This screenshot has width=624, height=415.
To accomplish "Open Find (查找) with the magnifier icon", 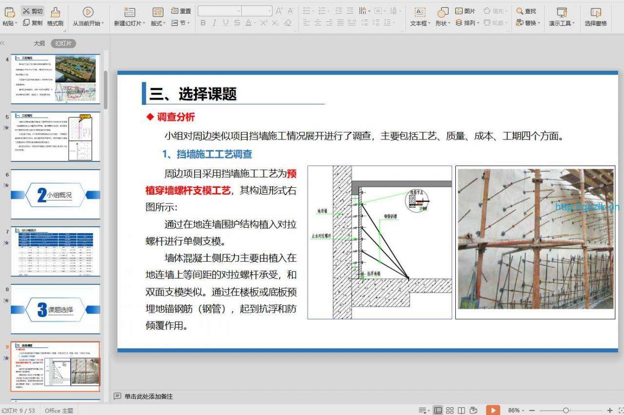I will (x=520, y=11).
